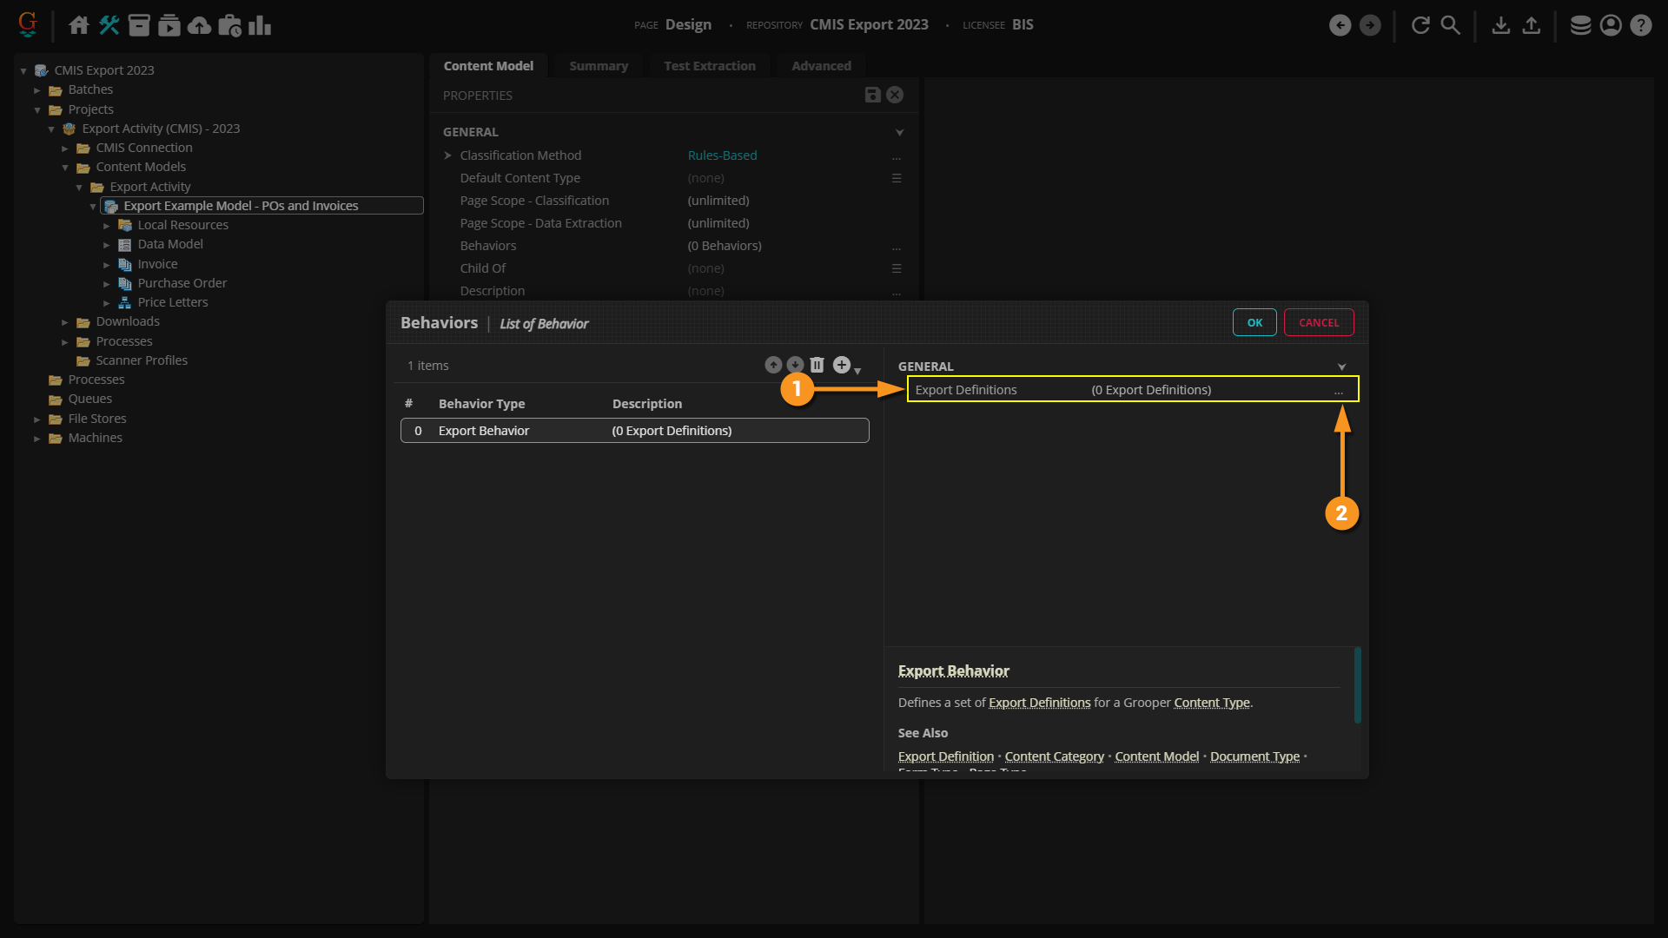Viewport: 1668px width, 938px height.
Task: Open the user account profile icon
Action: click(1611, 25)
